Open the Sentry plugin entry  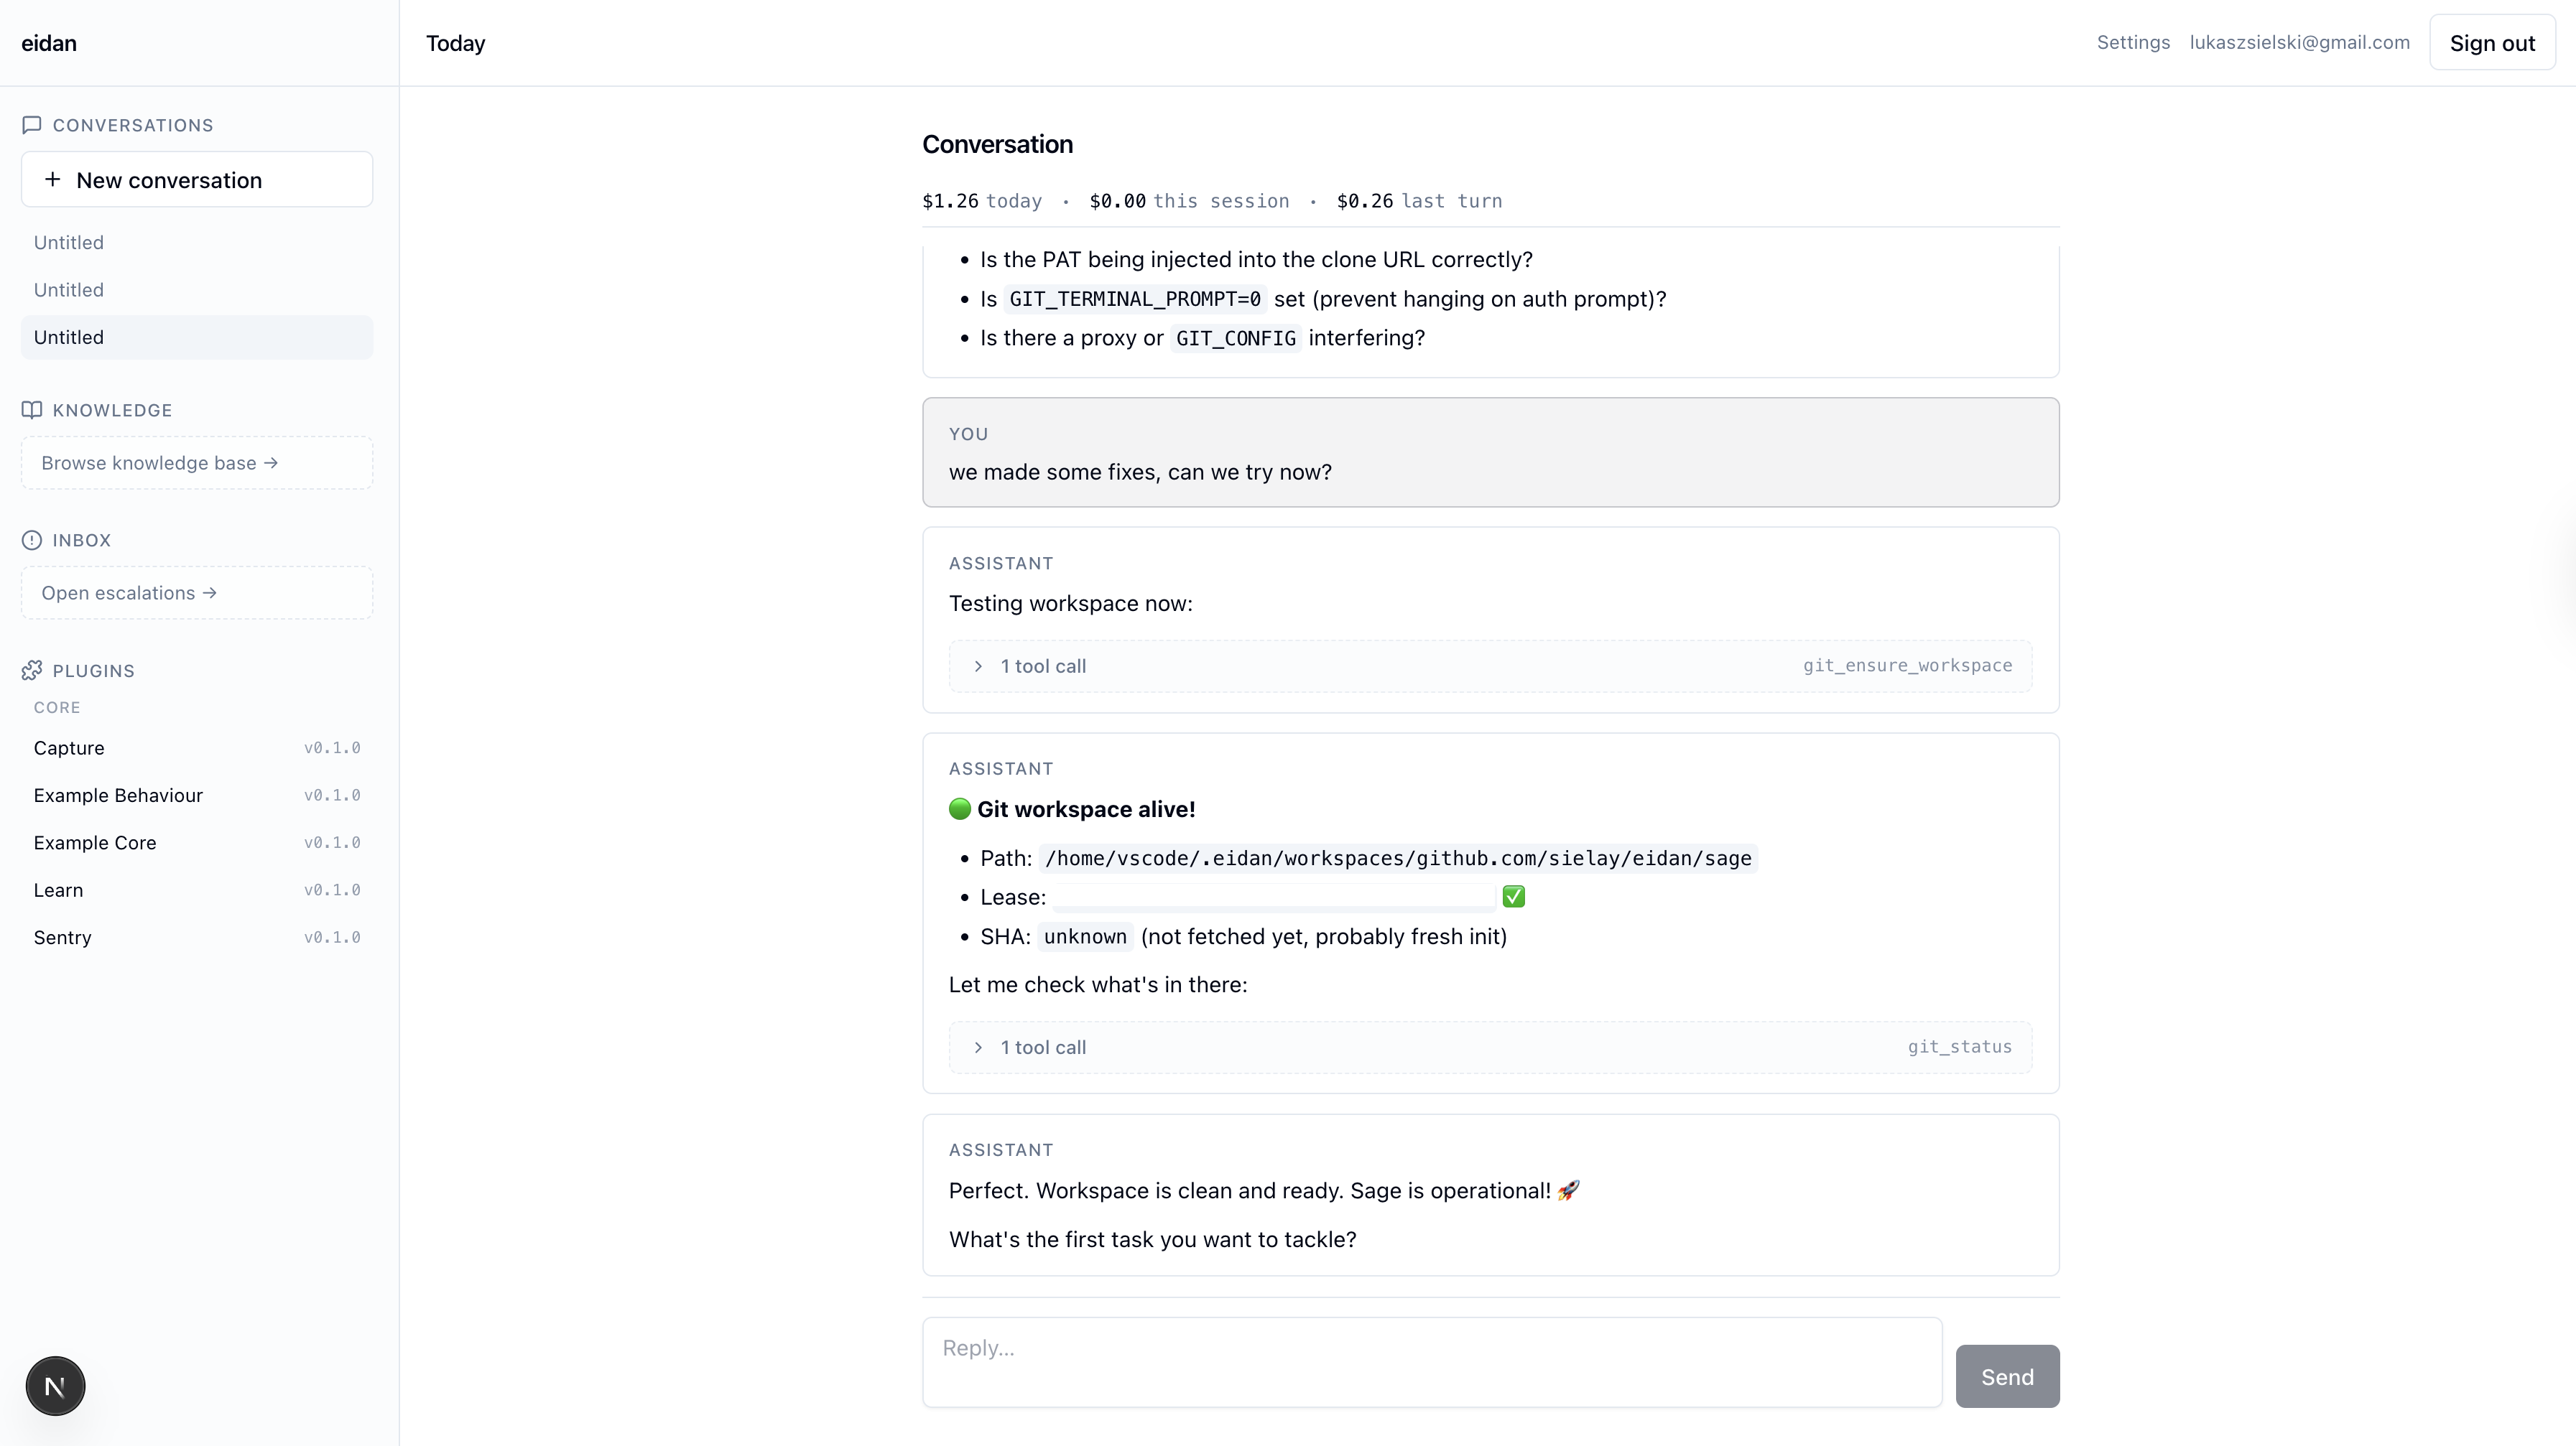pos(197,938)
